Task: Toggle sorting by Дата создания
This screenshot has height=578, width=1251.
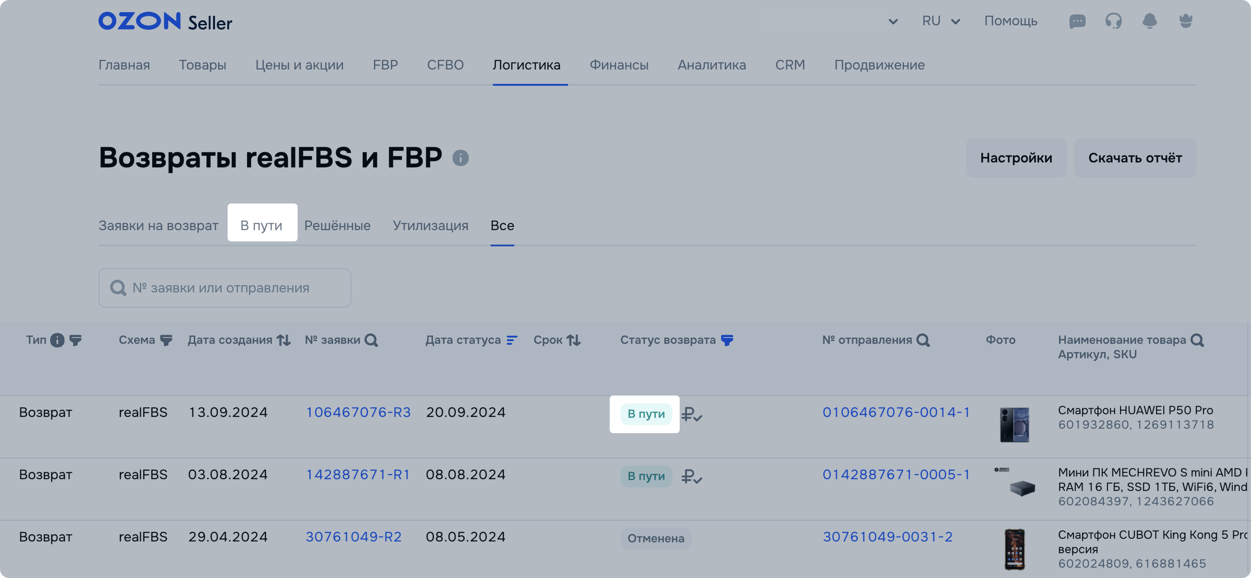Action: tap(284, 340)
